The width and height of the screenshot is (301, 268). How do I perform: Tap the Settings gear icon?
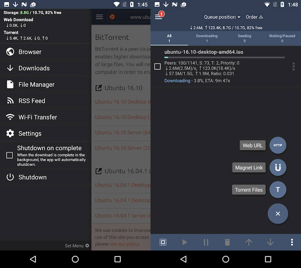point(10,133)
